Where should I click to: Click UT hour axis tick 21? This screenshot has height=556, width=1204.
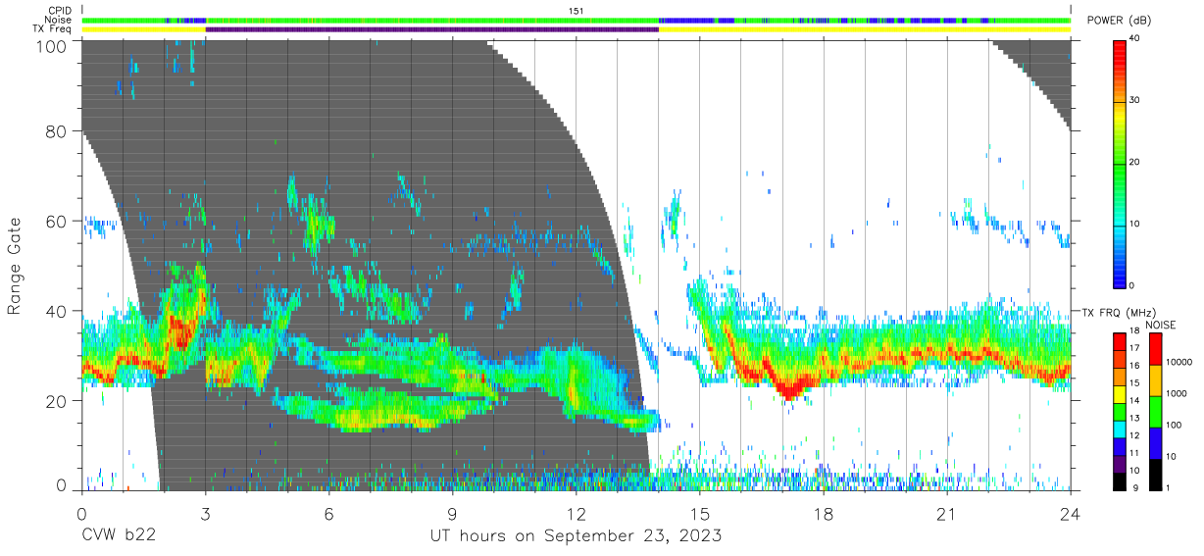(946, 514)
